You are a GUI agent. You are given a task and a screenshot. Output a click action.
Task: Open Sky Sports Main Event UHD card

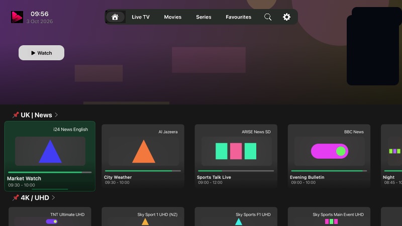[x=329, y=216]
